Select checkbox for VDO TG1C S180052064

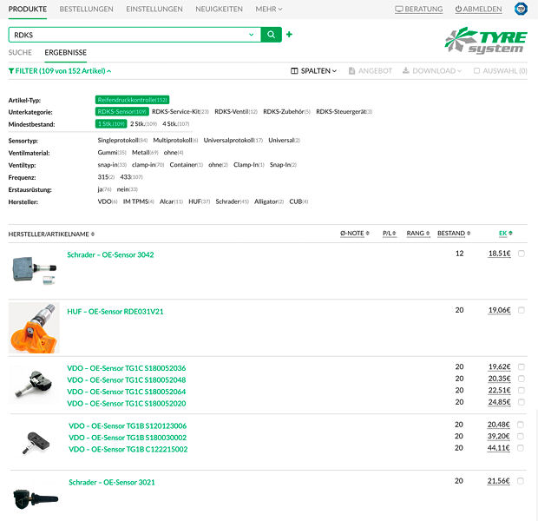522,390
